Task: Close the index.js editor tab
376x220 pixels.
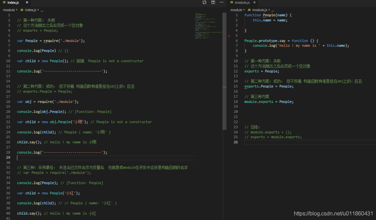Action: tap(27, 2)
